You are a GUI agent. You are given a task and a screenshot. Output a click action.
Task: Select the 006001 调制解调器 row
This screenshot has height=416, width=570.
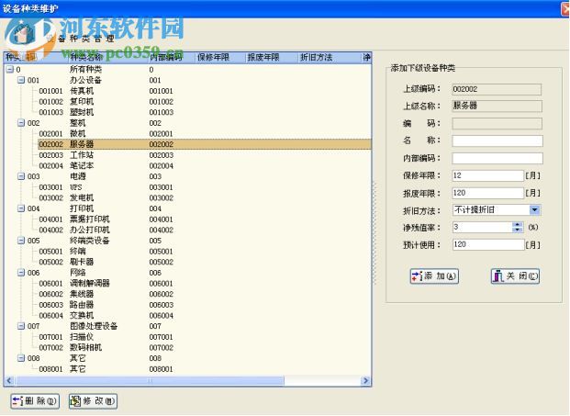tap(205, 283)
